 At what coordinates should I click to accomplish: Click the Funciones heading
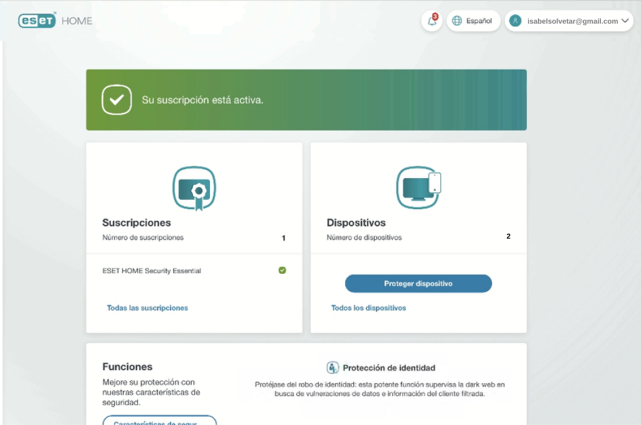click(127, 366)
